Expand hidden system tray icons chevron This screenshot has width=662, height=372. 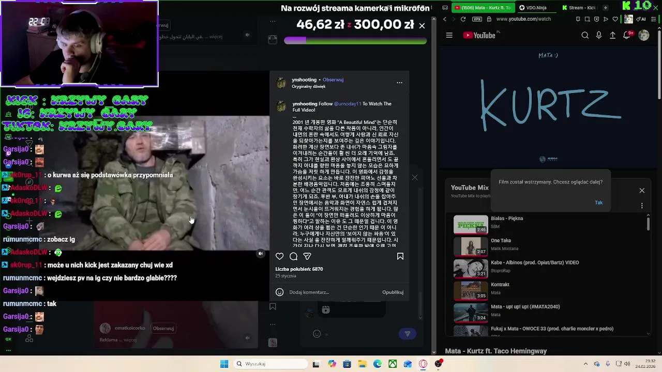pyautogui.click(x=585, y=364)
